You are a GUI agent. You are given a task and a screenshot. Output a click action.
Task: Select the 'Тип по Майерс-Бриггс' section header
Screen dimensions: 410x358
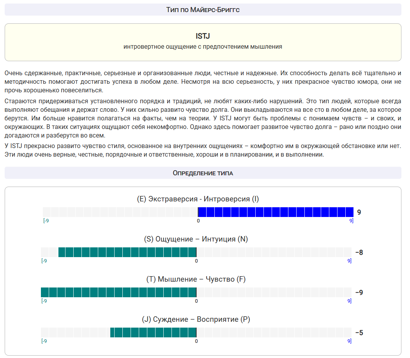tap(203, 10)
